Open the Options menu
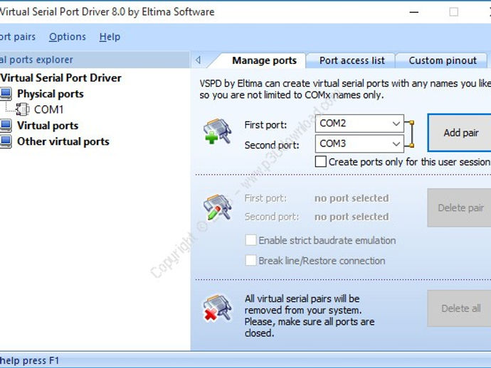The width and height of the screenshot is (491, 368). tap(68, 37)
